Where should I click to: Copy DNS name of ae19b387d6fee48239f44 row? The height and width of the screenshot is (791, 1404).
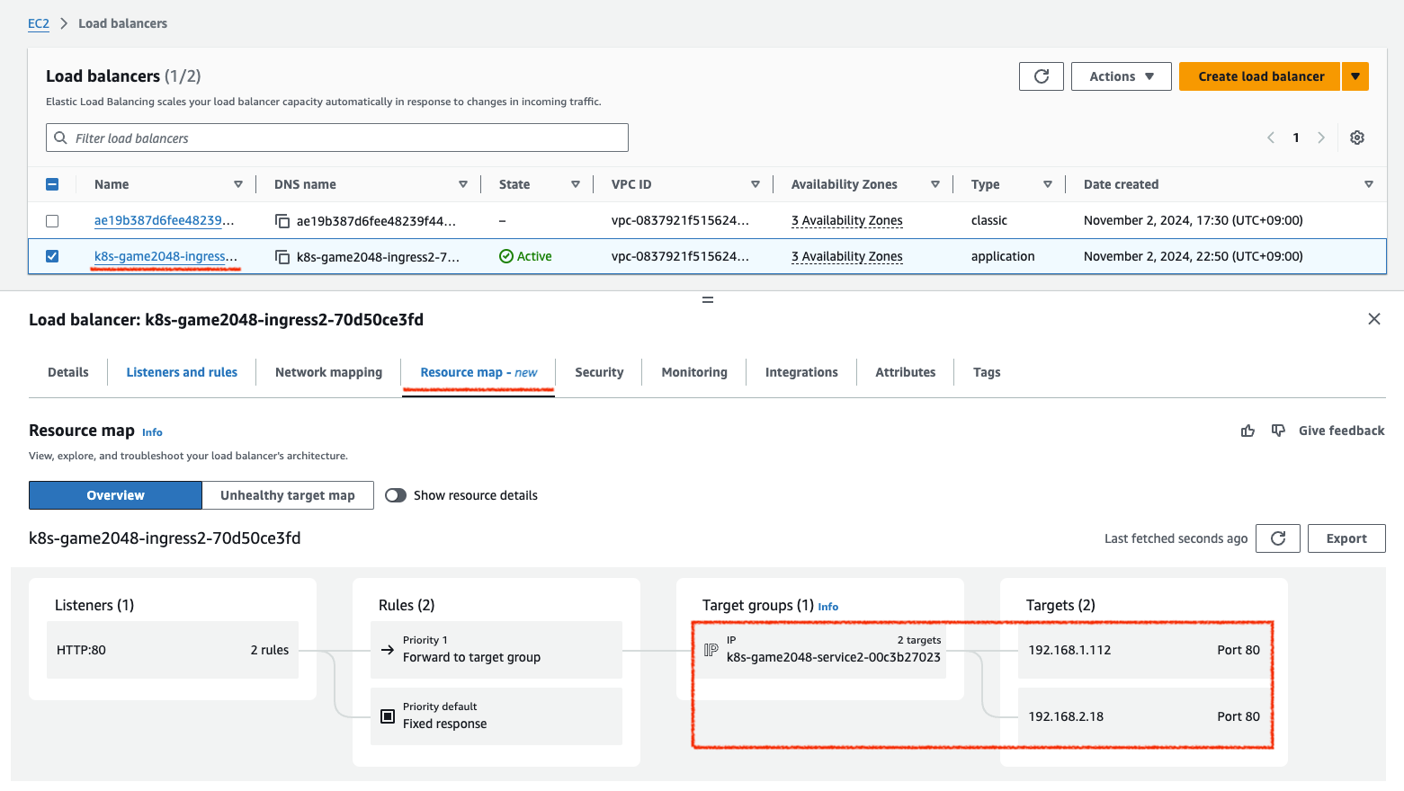[x=282, y=221]
